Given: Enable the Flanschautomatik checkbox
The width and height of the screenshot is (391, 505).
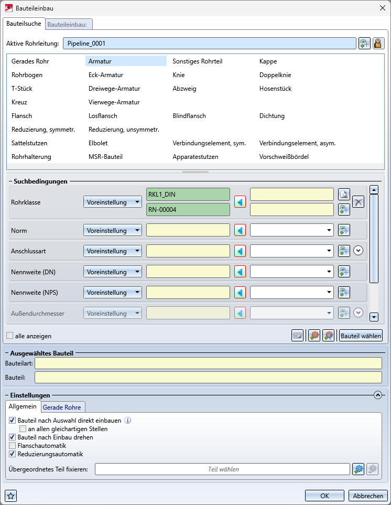Looking at the screenshot, I should pyautogui.click(x=13, y=446).
